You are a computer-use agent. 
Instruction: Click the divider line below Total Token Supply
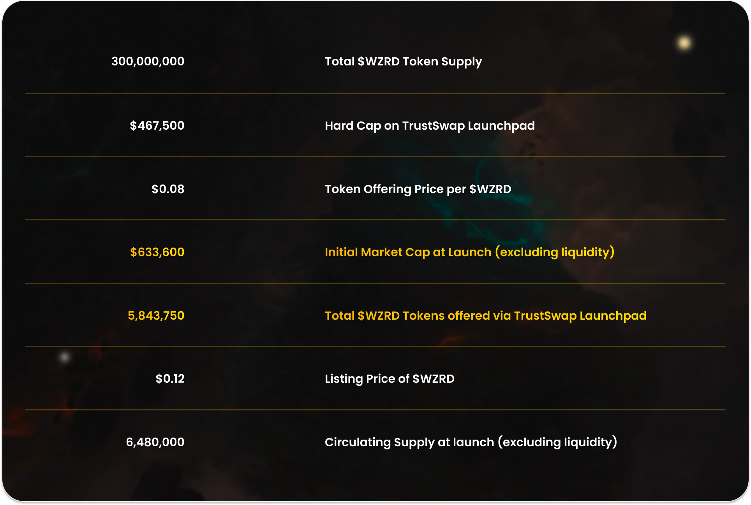click(x=375, y=93)
